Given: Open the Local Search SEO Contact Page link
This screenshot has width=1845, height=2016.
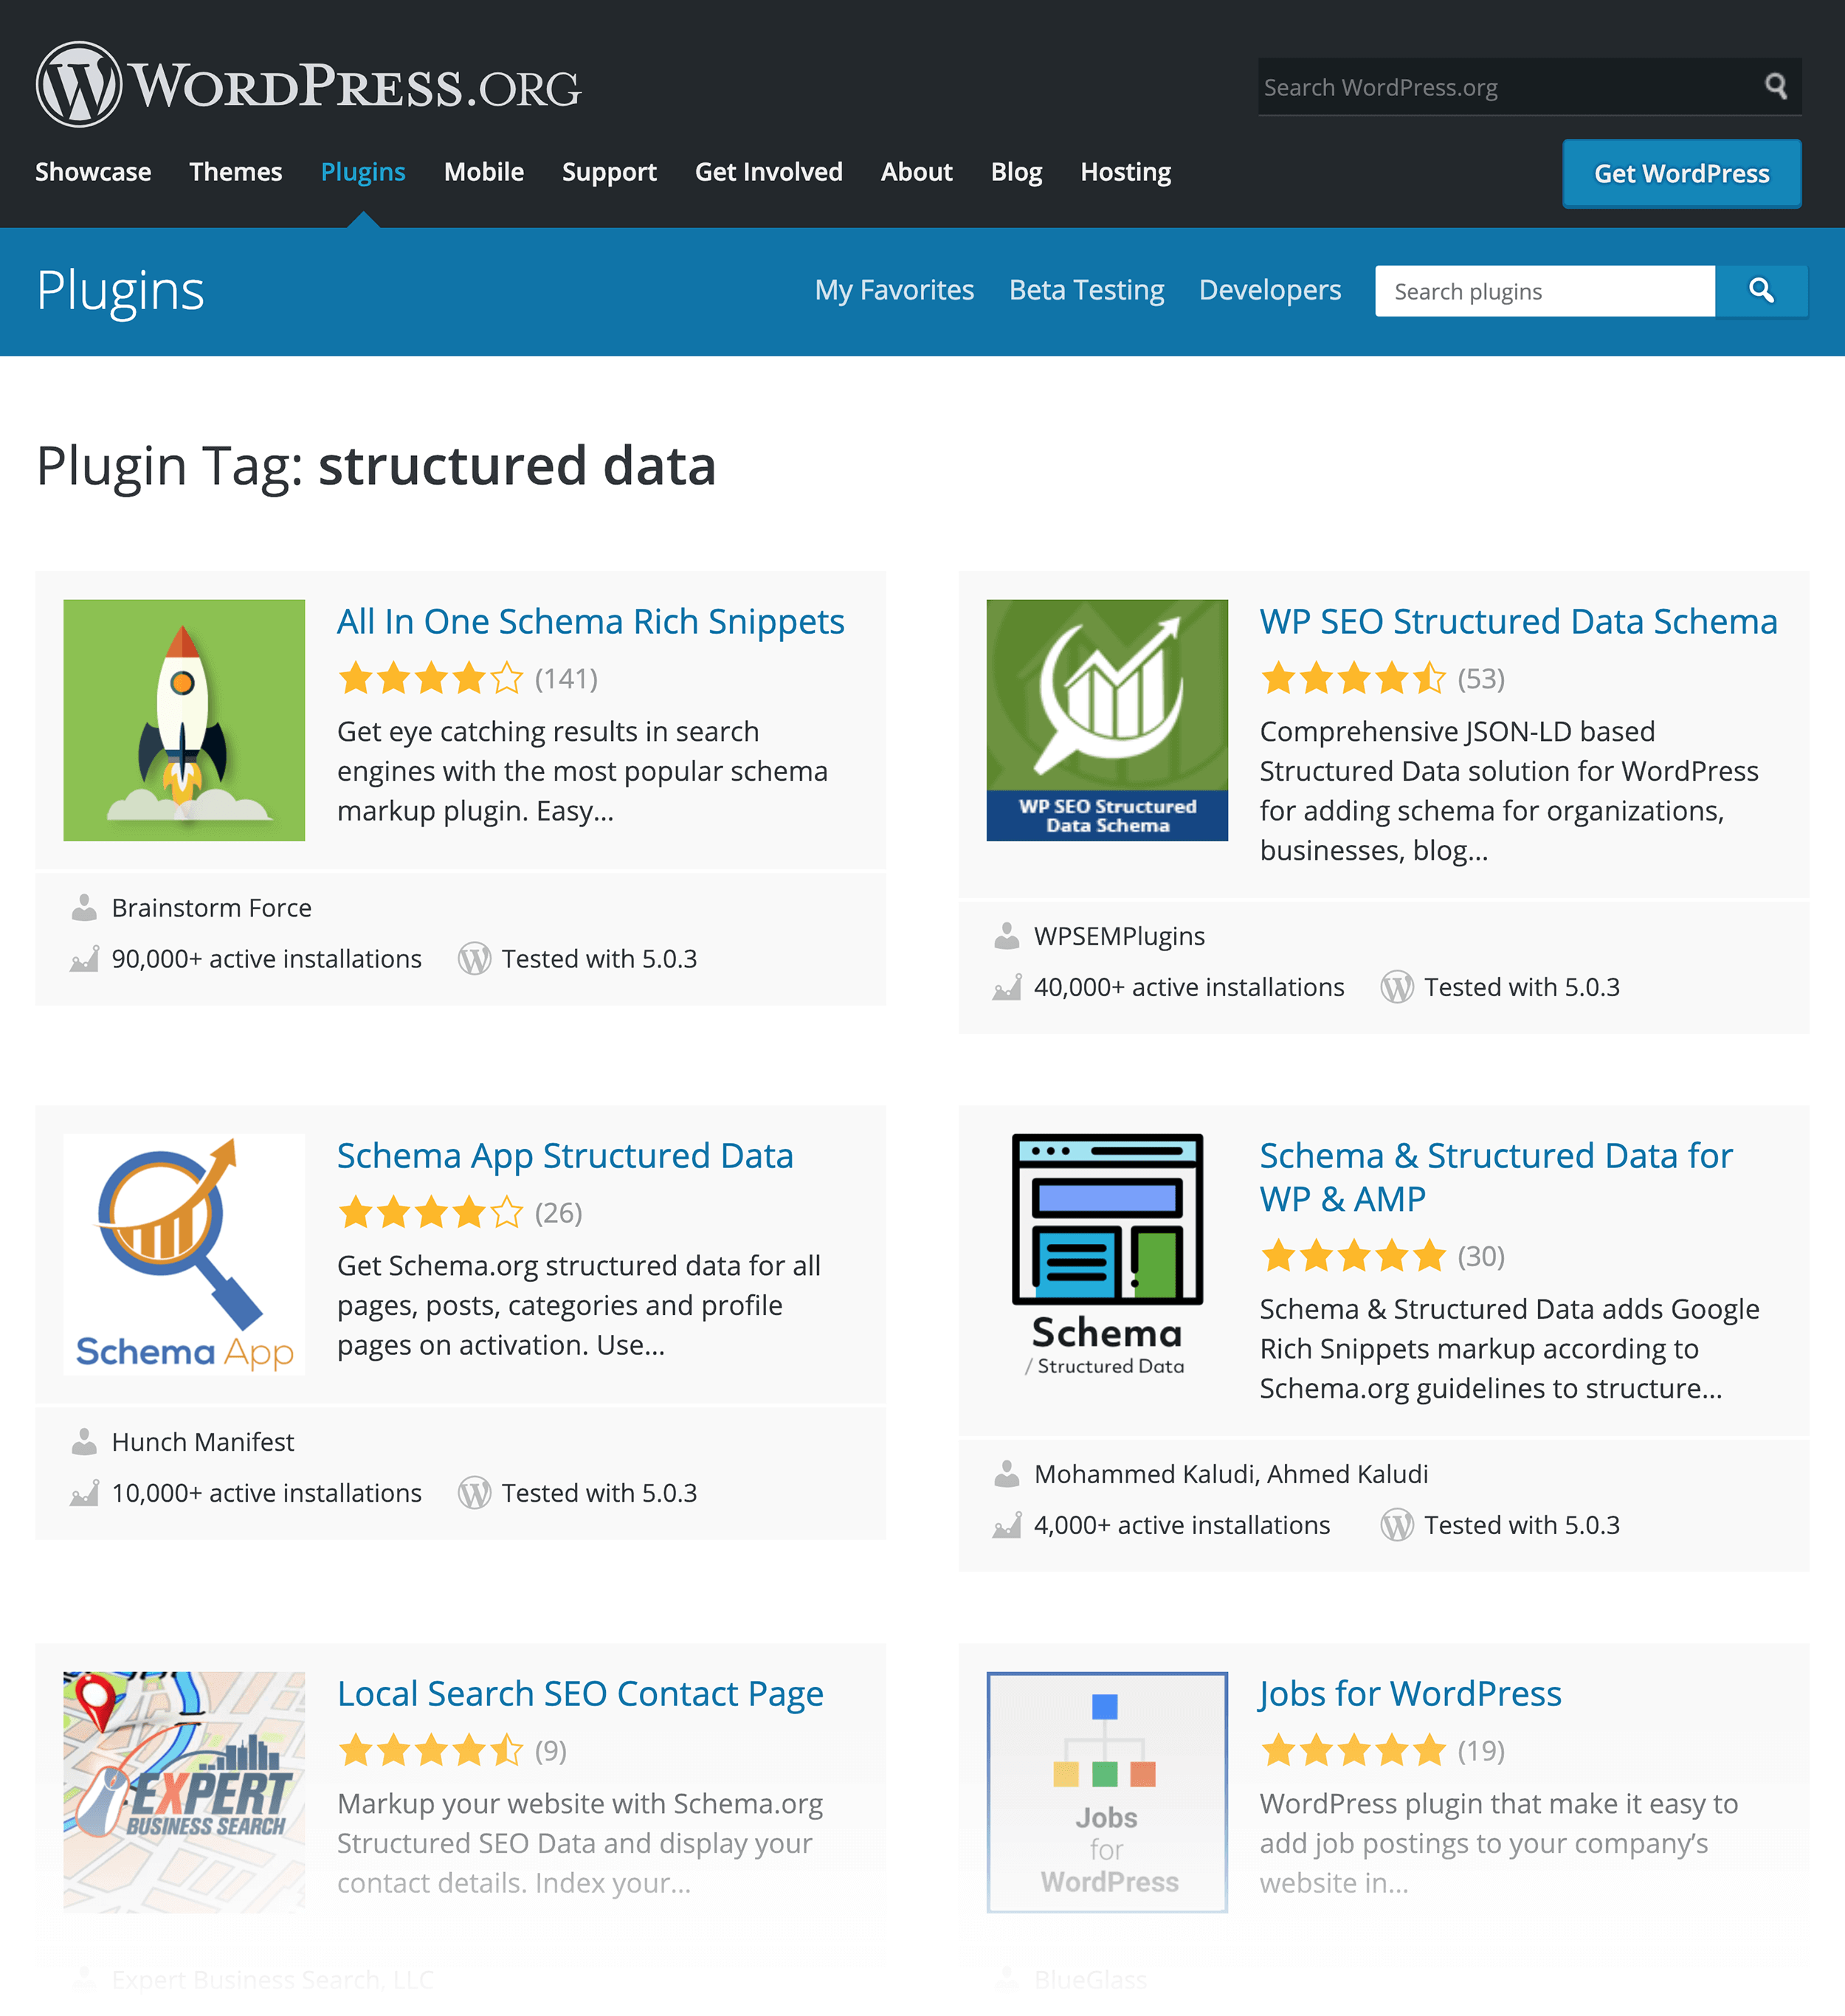Looking at the screenshot, I should [x=580, y=1694].
